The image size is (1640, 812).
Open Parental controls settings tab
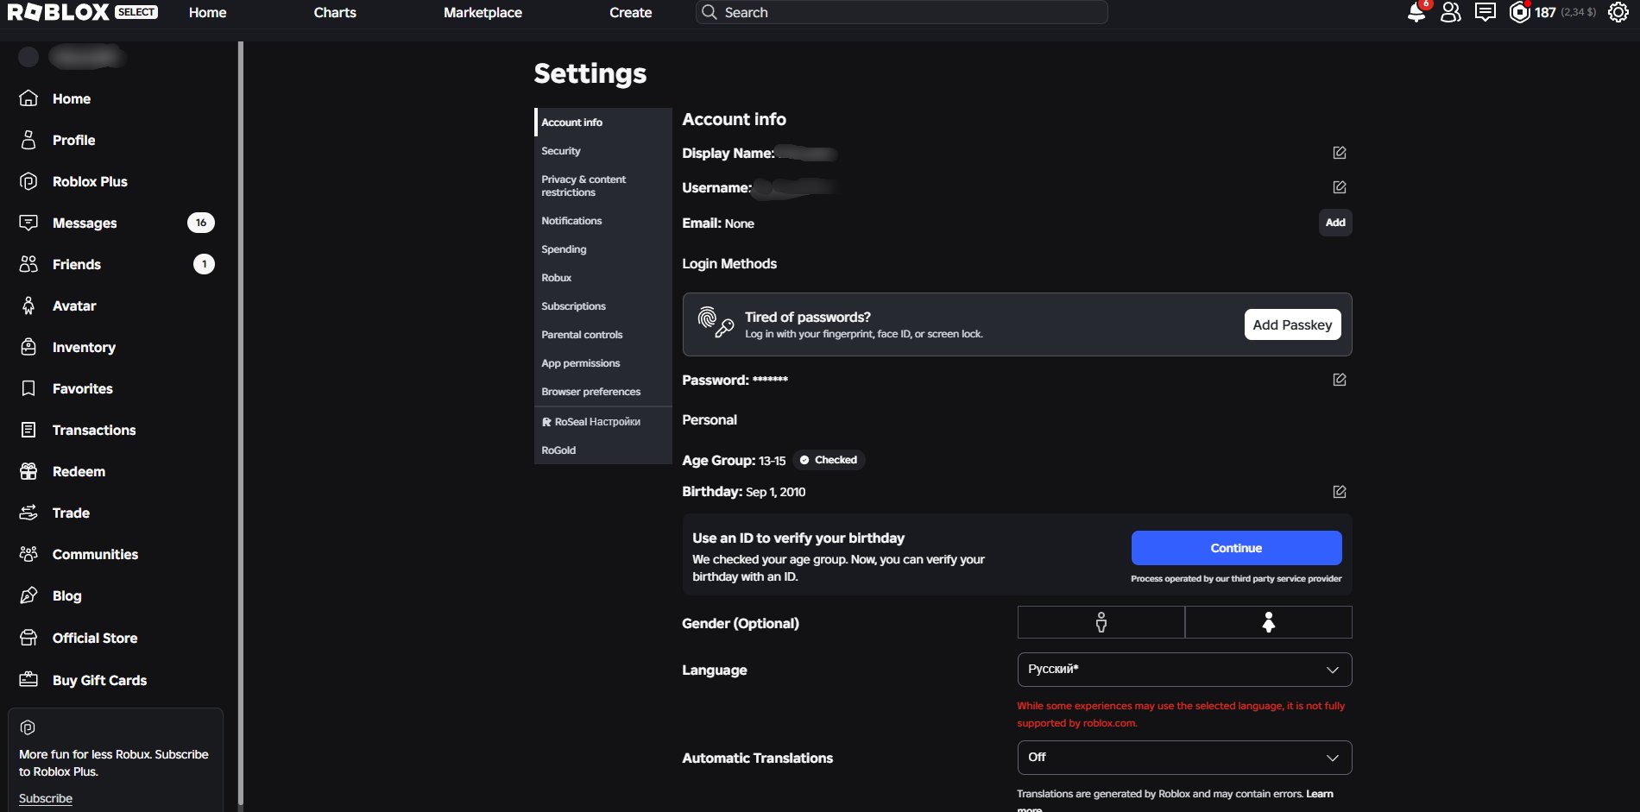pyautogui.click(x=603, y=335)
